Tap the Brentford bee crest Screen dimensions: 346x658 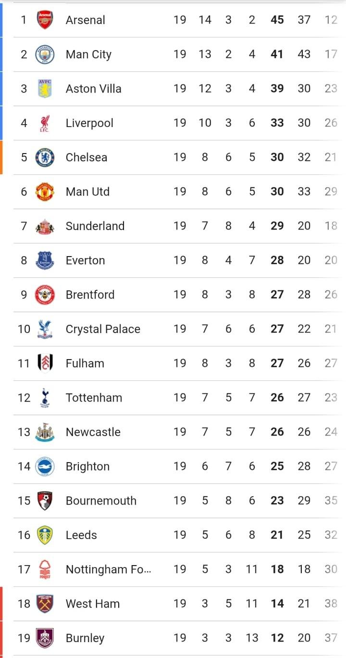[x=45, y=295]
